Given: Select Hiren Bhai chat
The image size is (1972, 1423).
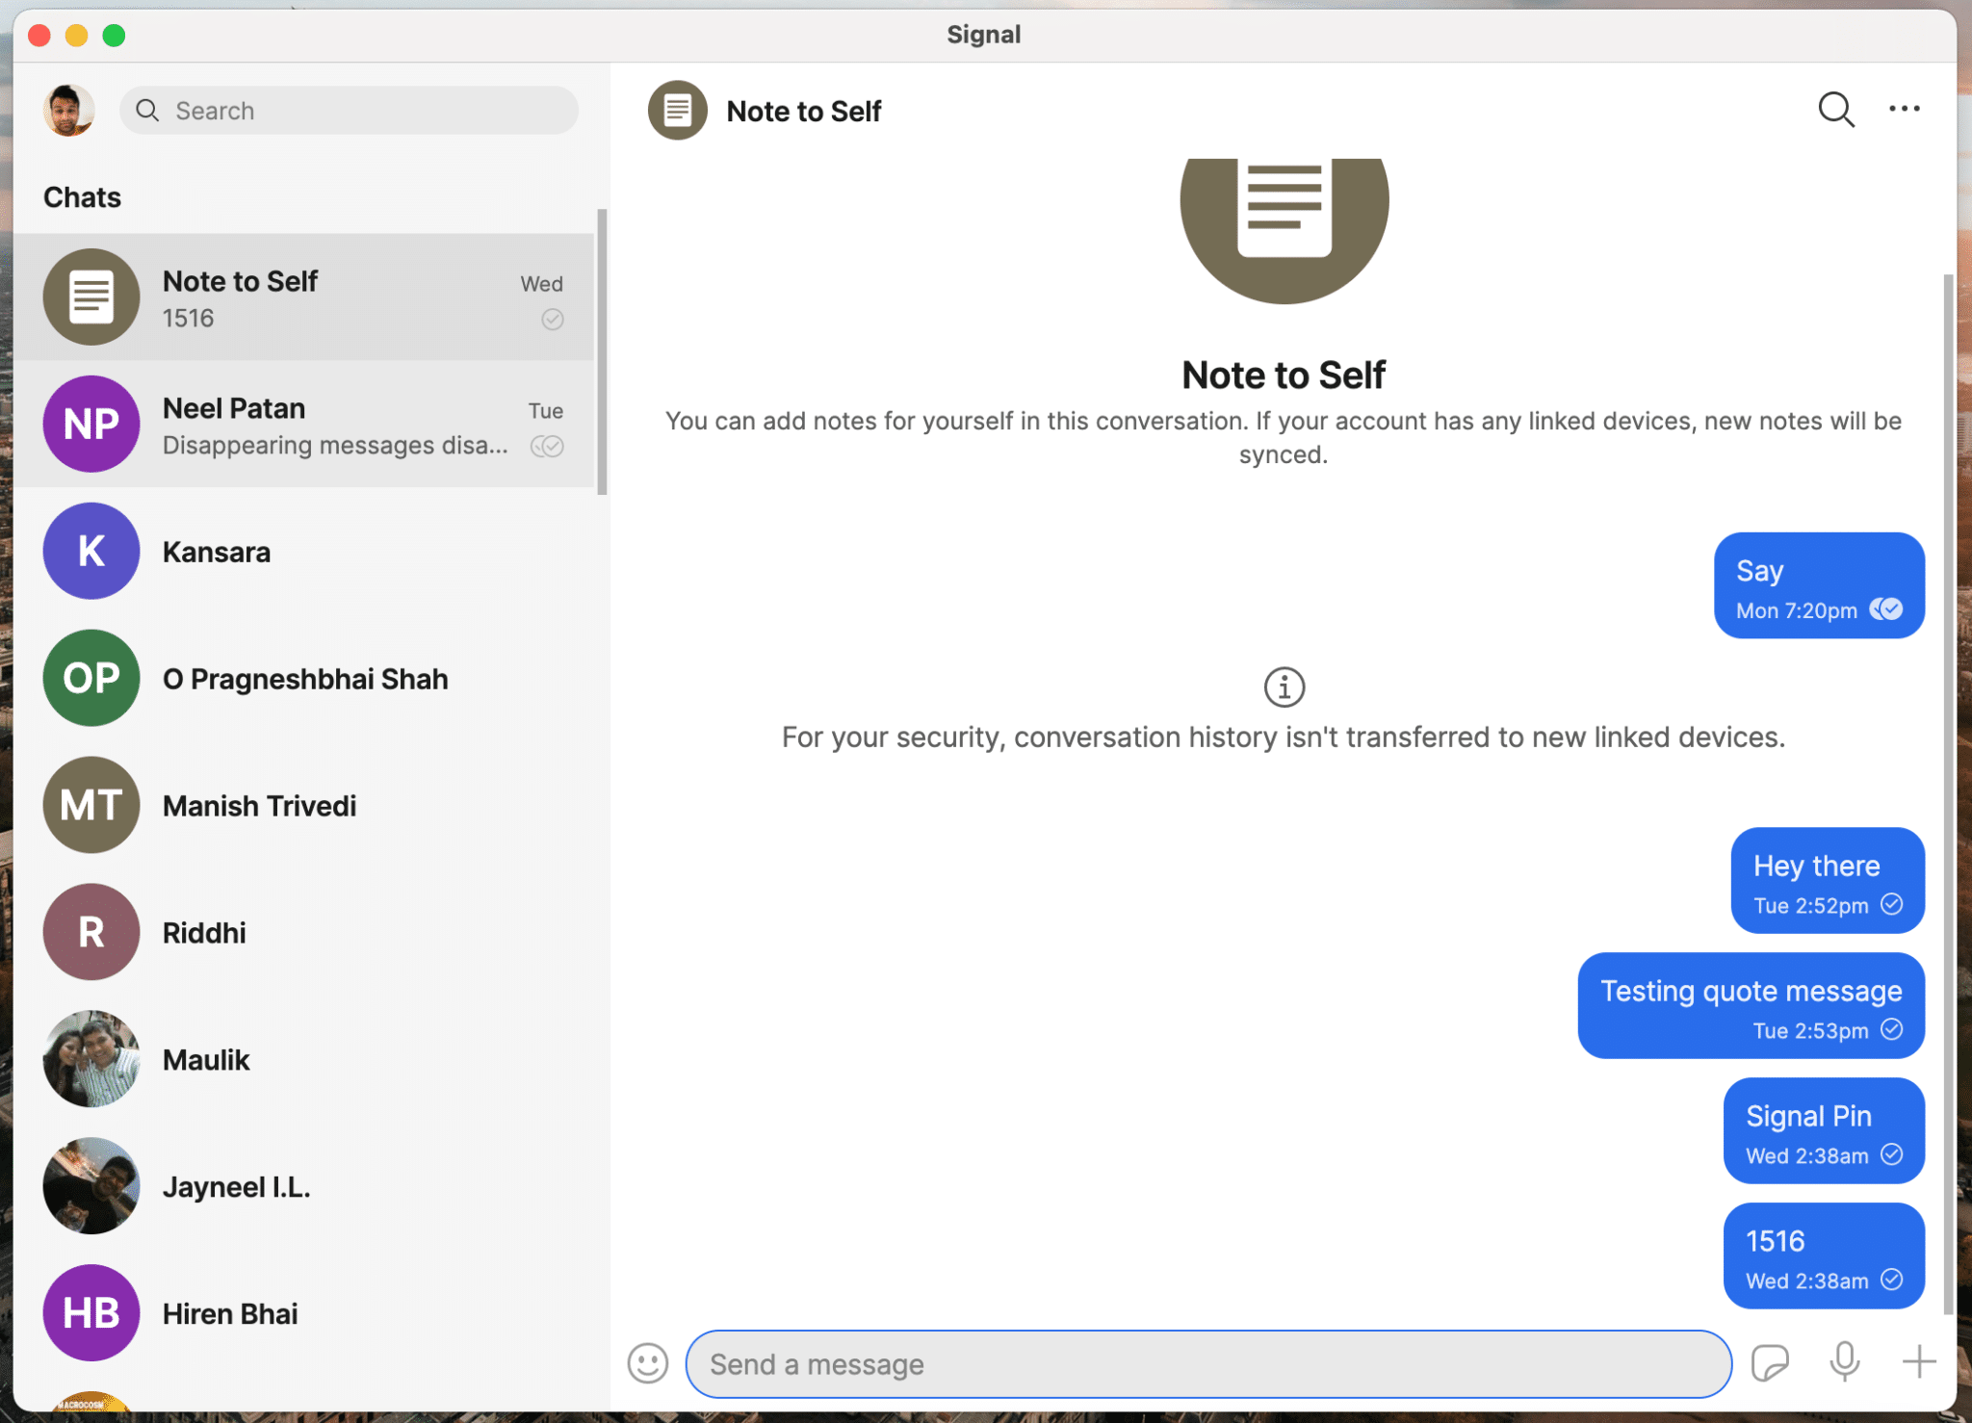Looking at the screenshot, I should tap(303, 1313).
